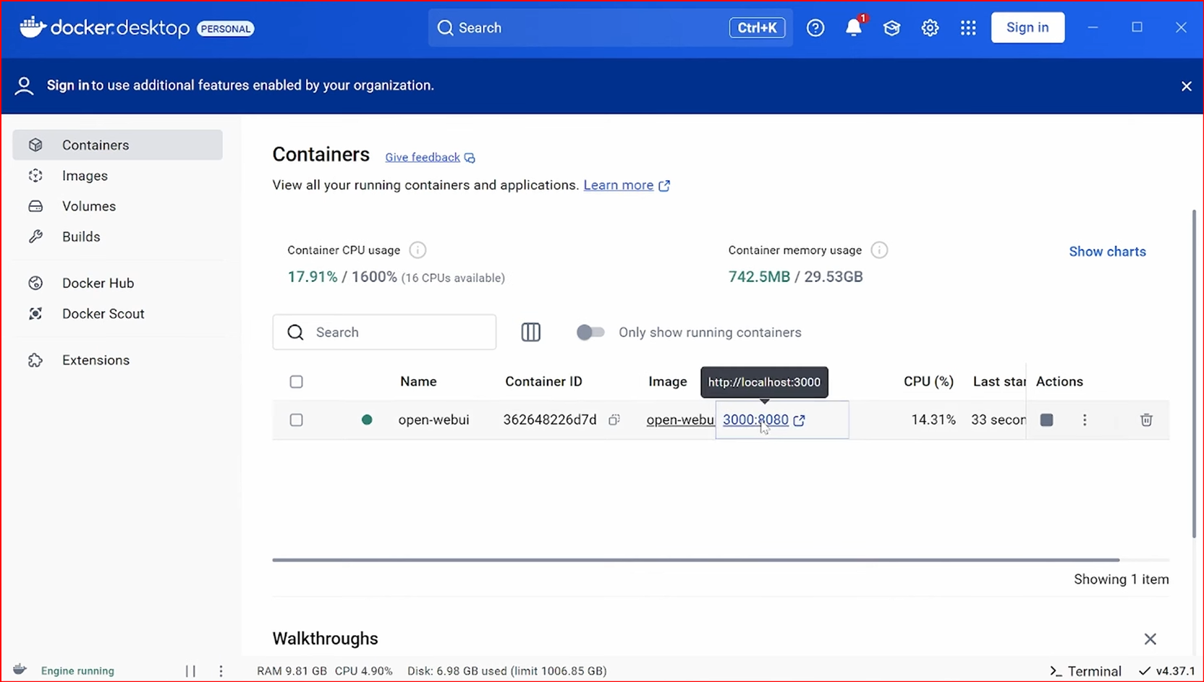Sort by CPU (%) column header

[928, 381]
